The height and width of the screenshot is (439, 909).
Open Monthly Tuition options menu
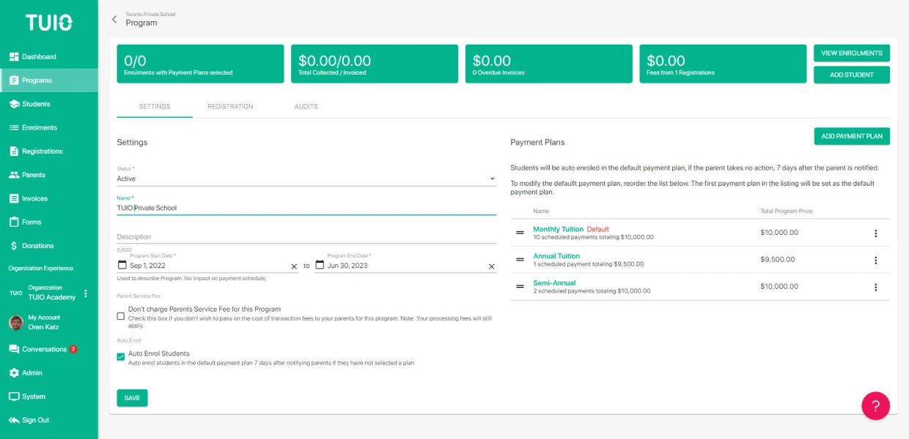[x=875, y=233]
